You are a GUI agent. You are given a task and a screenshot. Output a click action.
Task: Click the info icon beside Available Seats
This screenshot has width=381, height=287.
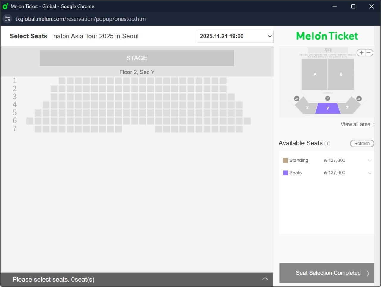coord(327,143)
